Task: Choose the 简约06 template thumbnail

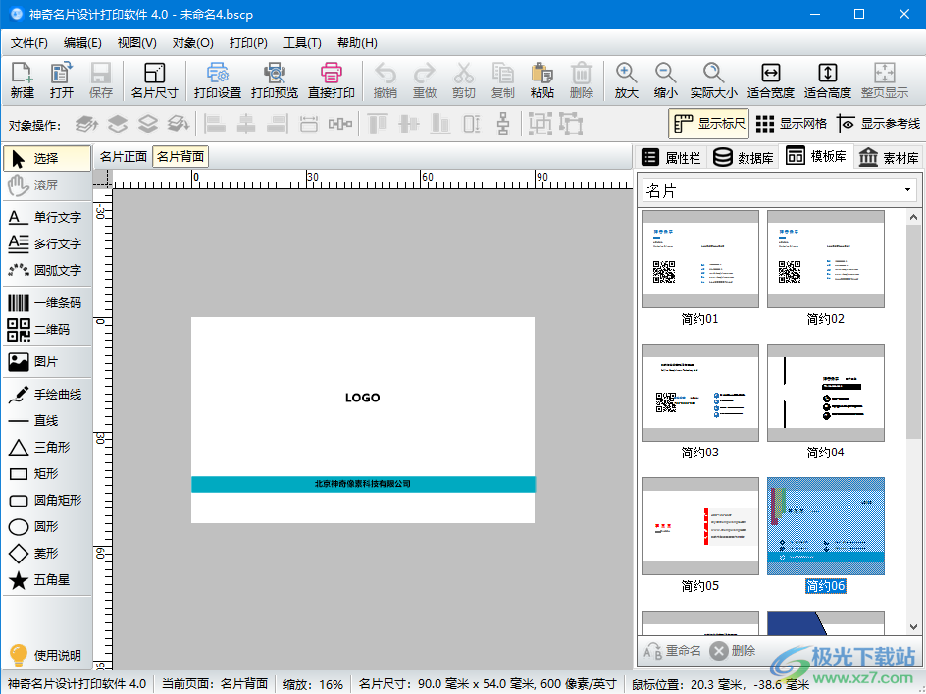Action: click(826, 526)
